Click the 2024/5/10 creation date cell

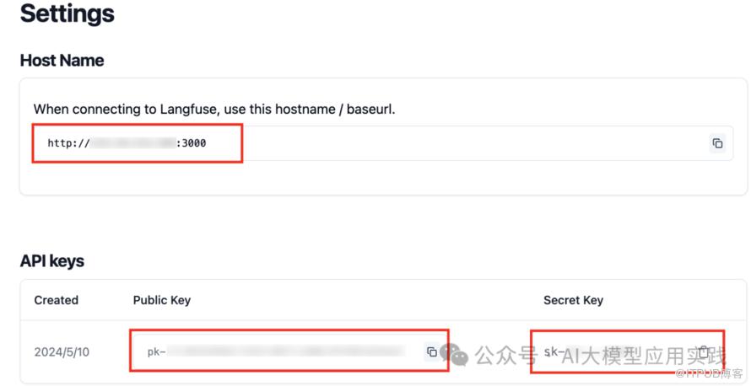[62, 351]
